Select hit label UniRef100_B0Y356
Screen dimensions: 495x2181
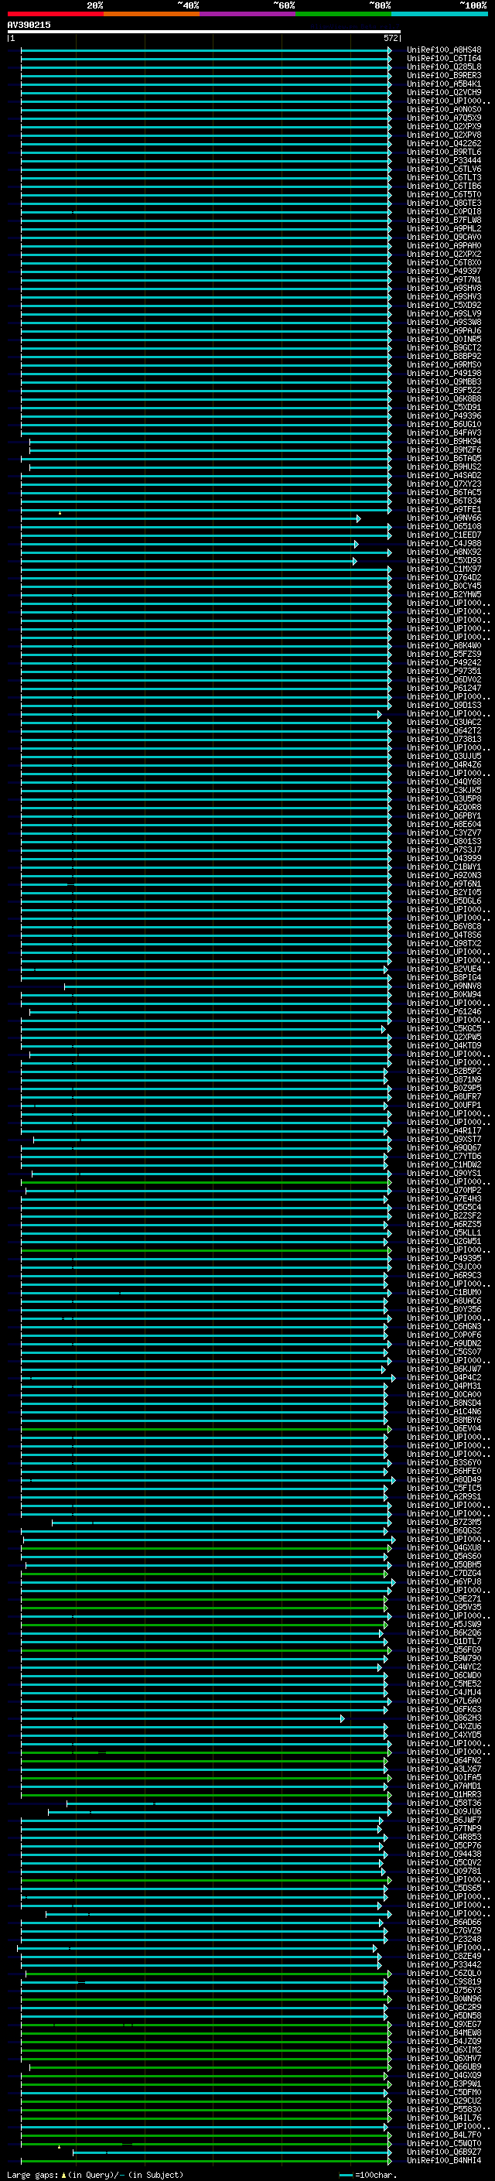(x=444, y=1310)
